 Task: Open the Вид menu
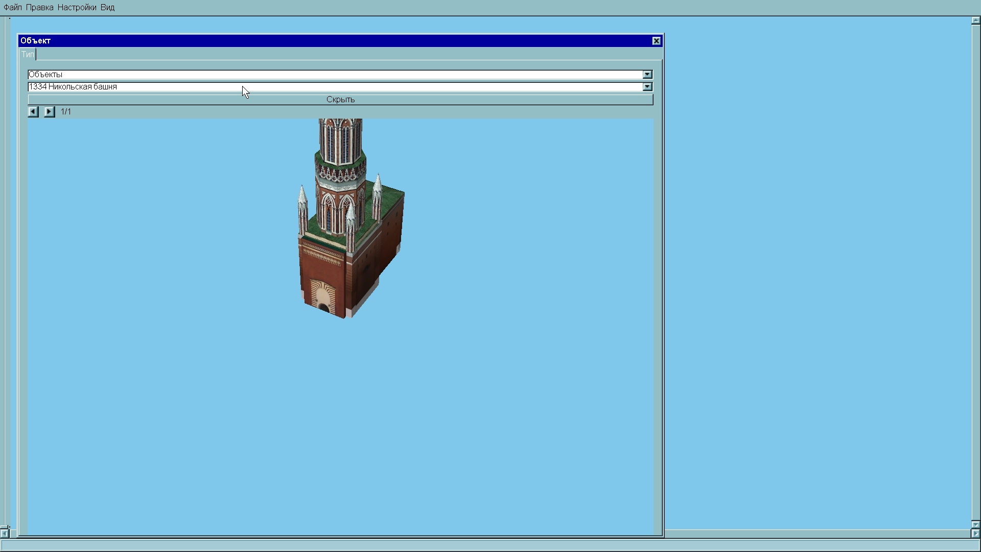(107, 8)
